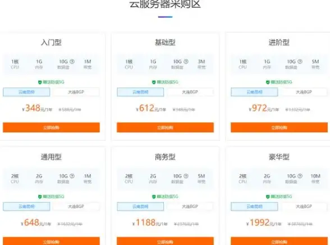Click the 1G memory value in 基础型 card
The height and width of the screenshot is (245, 330).
pos(153,62)
